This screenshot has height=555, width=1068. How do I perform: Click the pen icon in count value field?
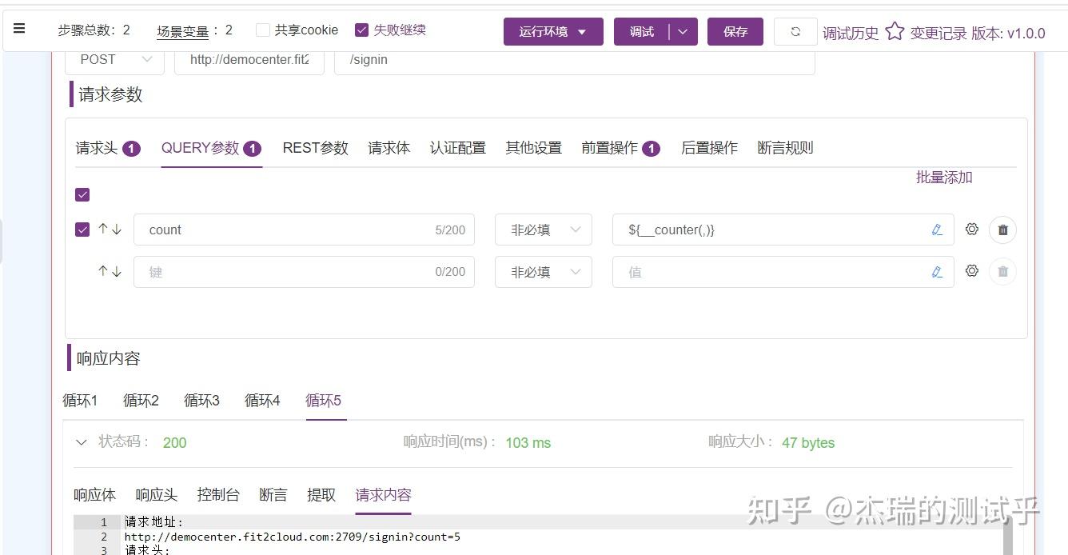pos(936,230)
